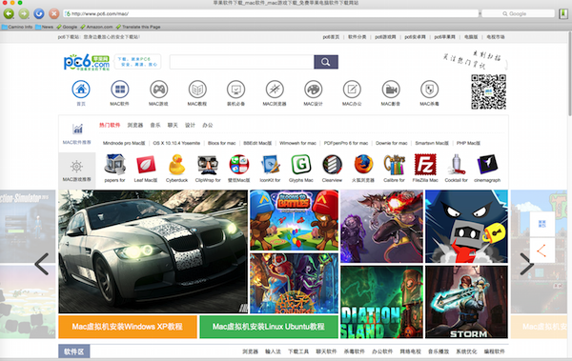Open the pc6首页 link in the top bar

[331, 37]
